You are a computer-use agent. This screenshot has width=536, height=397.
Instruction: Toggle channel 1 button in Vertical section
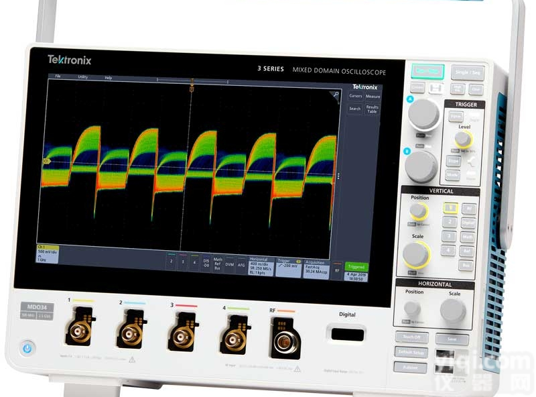tap(451, 209)
